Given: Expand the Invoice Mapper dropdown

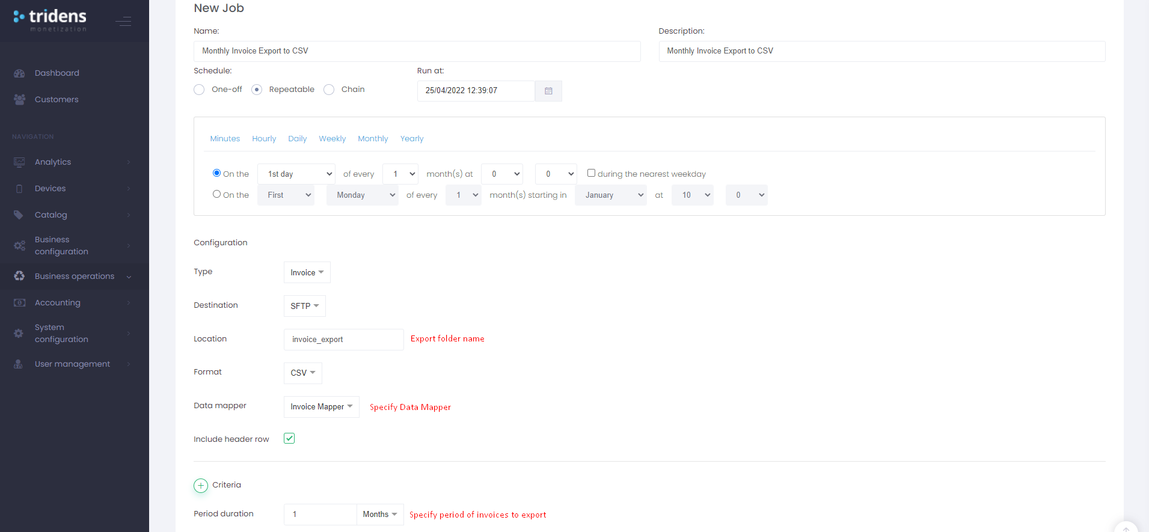Looking at the screenshot, I should point(321,407).
